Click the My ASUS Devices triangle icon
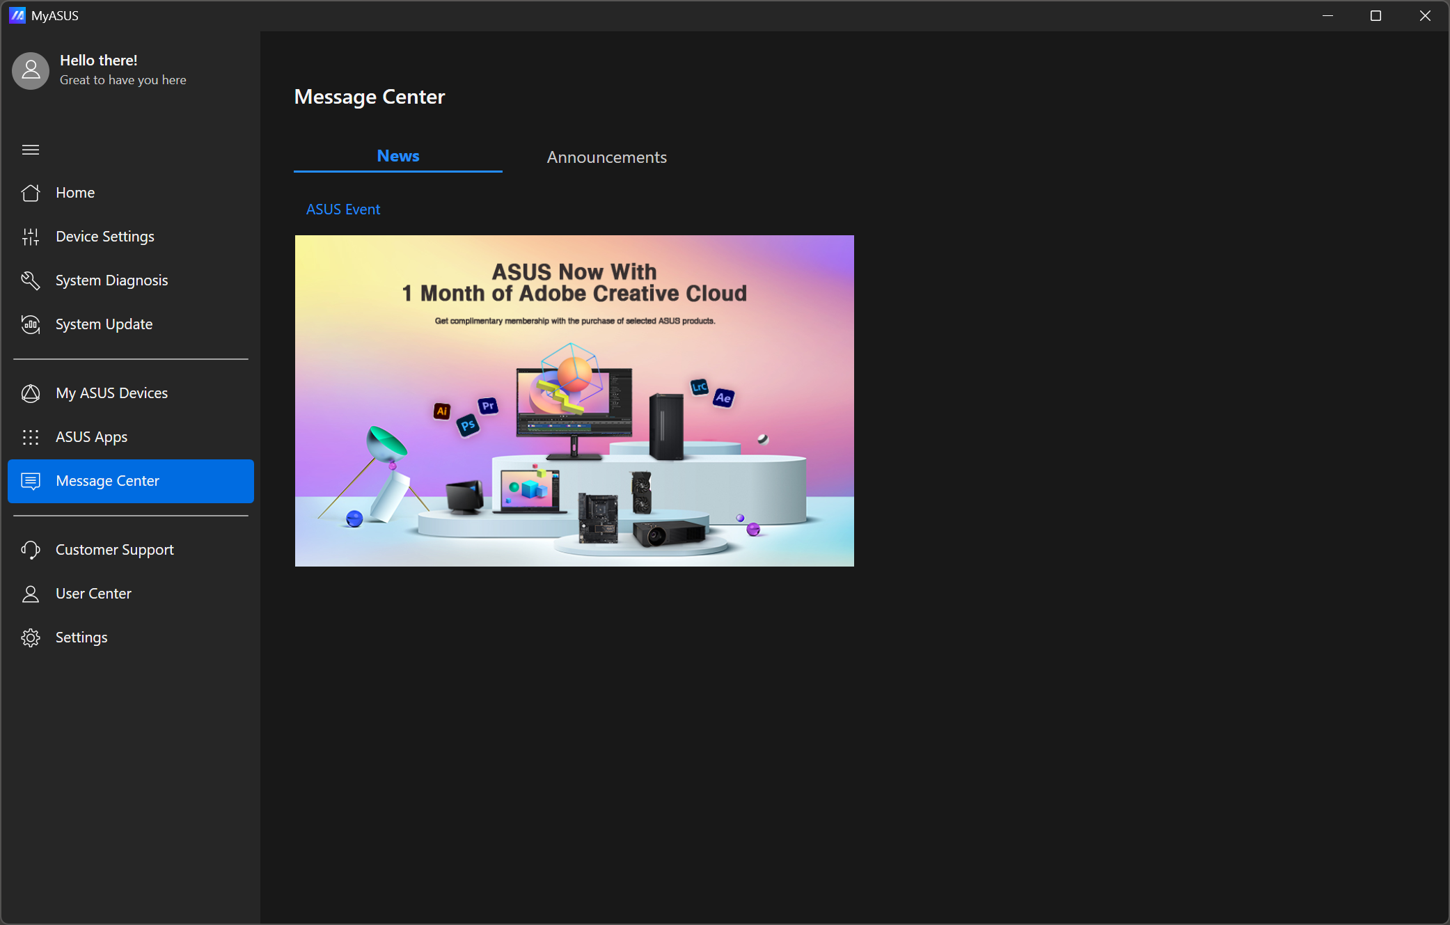 pos(31,393)
